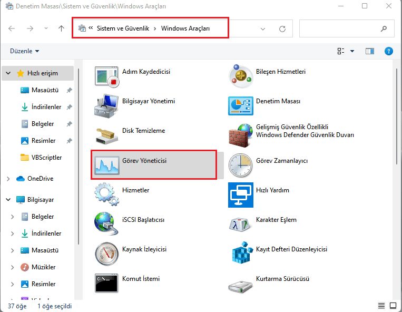Expand Belgeler under Bilgisayar
The height and width of the screenshot is (312, 402).
pos(12,217)
